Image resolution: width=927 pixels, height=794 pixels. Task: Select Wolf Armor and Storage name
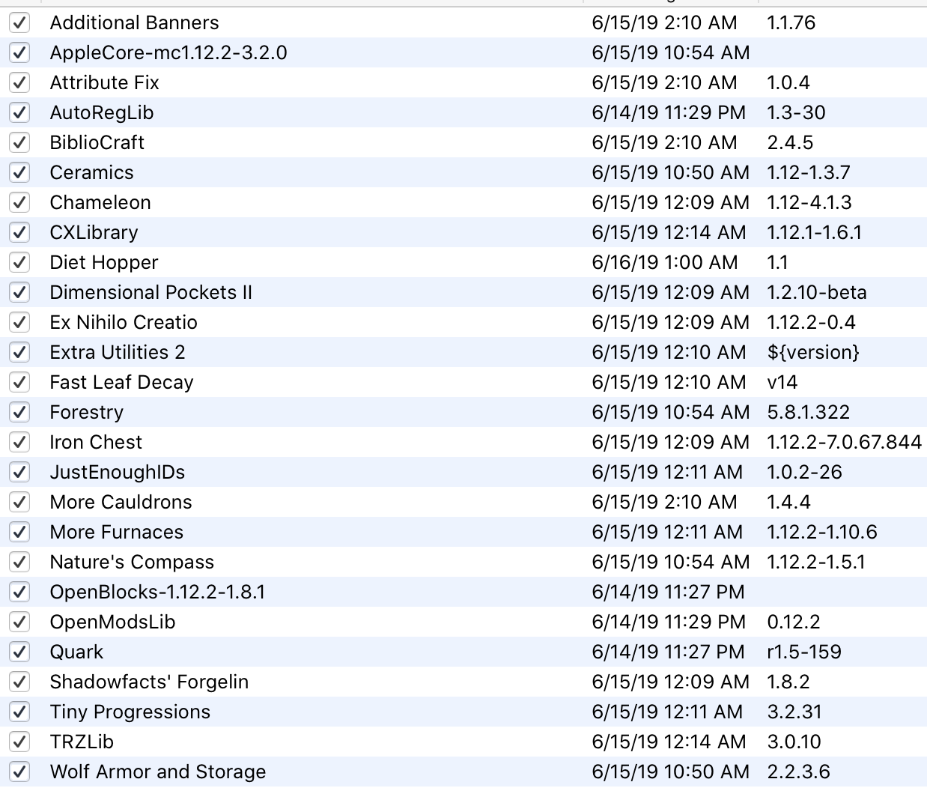point(158,772)
